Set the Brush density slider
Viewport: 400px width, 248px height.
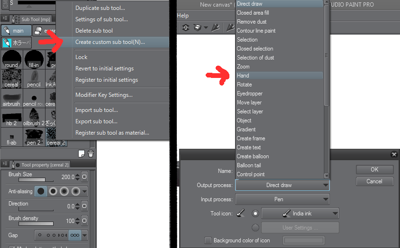pyautogui.click(x=36, y=224)
